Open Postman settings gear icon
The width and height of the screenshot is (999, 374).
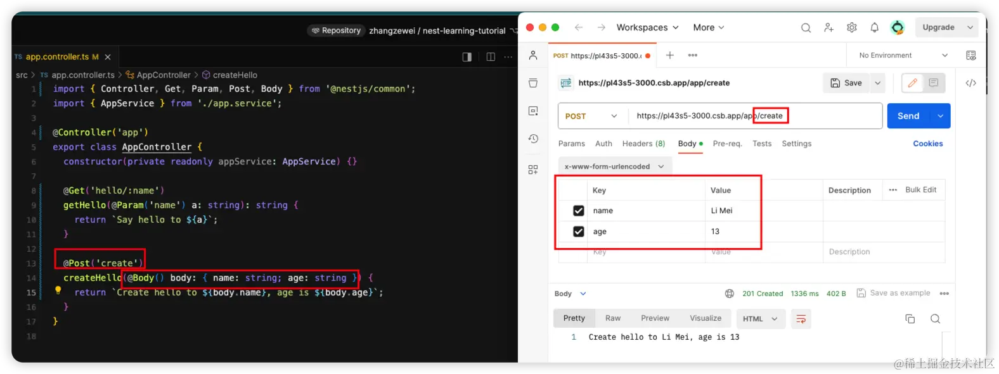click(x=852, y=27)
